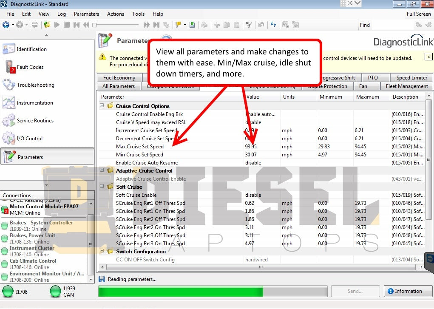
Task: Select the Parameters sidebar item
Action: [x=47, y=157]
